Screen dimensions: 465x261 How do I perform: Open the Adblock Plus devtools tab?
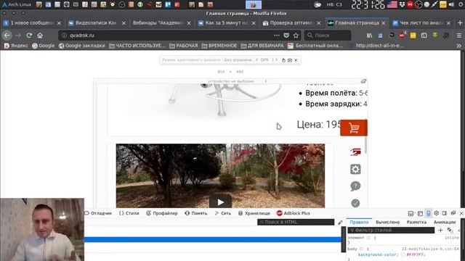coord(294,213)
